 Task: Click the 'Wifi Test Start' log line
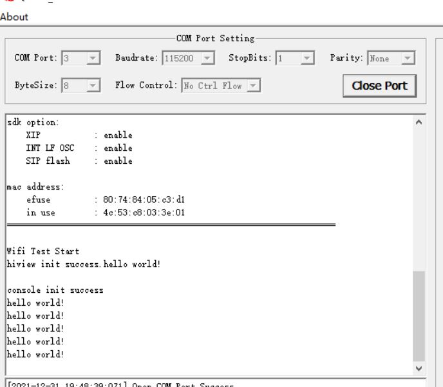click(x=43, y=251)
